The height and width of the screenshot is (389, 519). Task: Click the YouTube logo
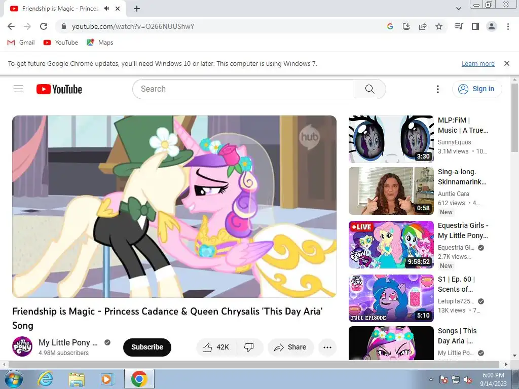(59, 89)
